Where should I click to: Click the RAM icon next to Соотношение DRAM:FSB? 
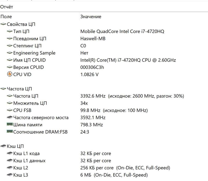click(x=10, y=132)
